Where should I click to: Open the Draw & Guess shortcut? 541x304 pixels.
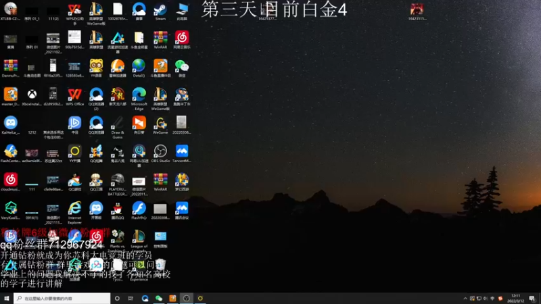click(x=117, y=127)
